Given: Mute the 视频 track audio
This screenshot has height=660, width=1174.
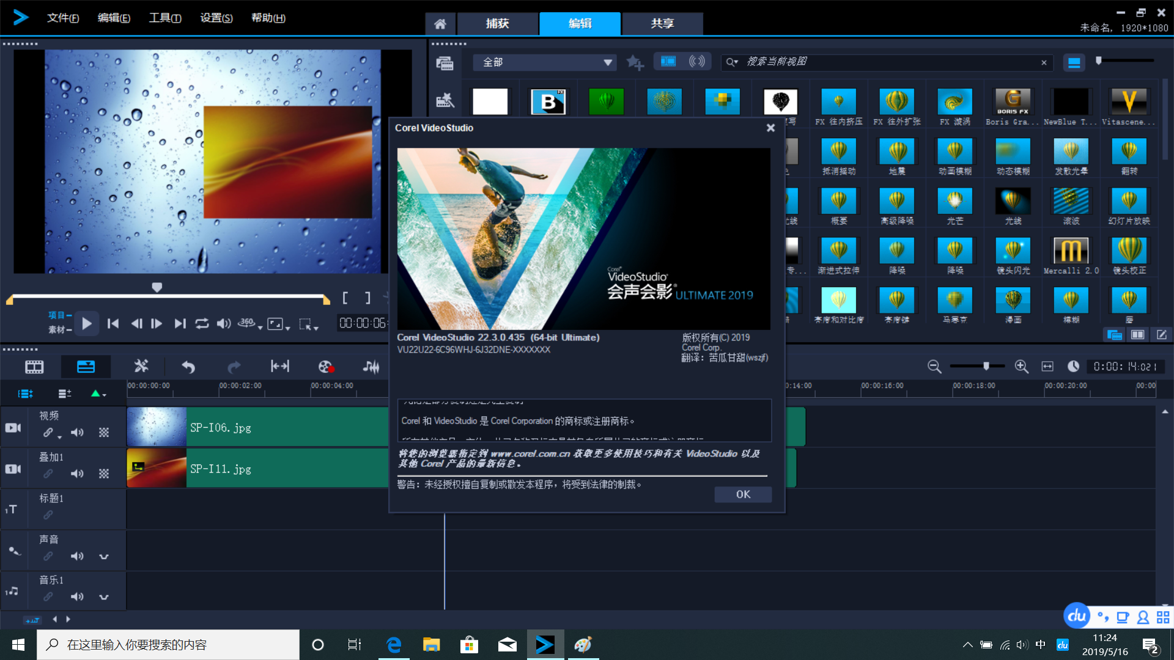Looking at the screenshot, I should click(x=77, y=433).
